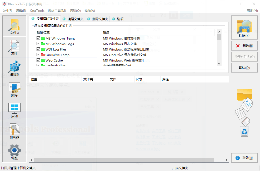Click the XtraTools app icon in title bar
The height and width of the screenshot is (171, 260).
click(x=4, y=4)
